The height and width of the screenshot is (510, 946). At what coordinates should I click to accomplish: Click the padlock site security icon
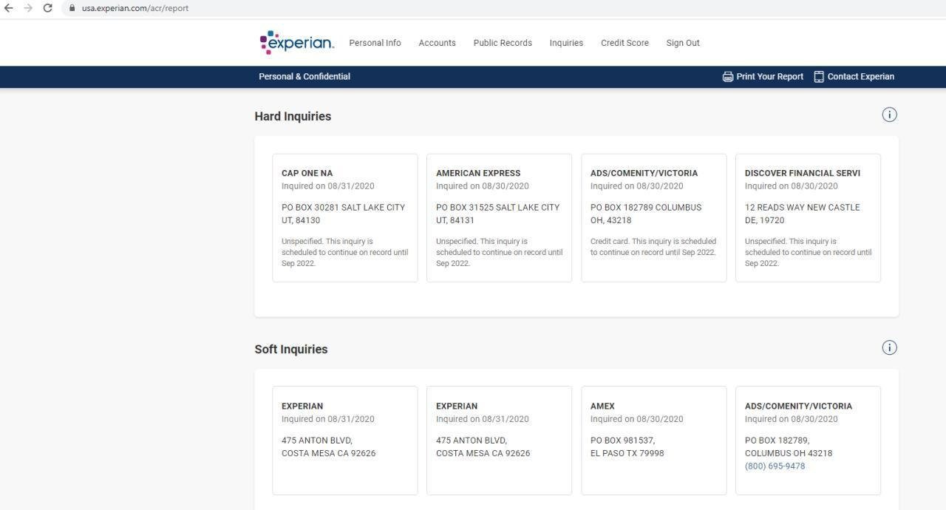(x=72, y=8)
